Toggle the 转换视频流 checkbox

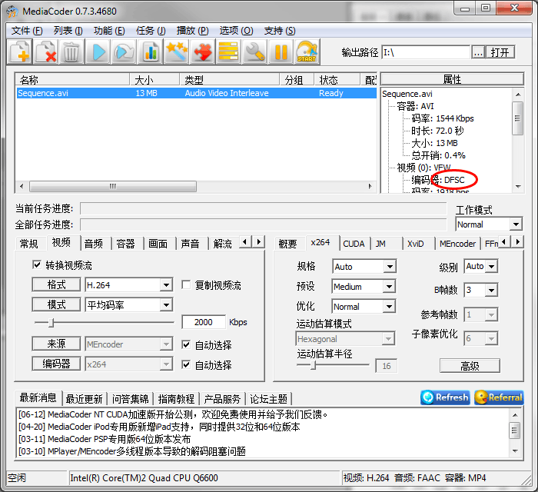(36, 265)
